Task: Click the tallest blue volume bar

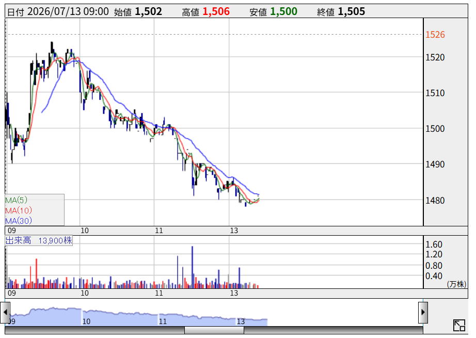Action: tap(192, 267)
